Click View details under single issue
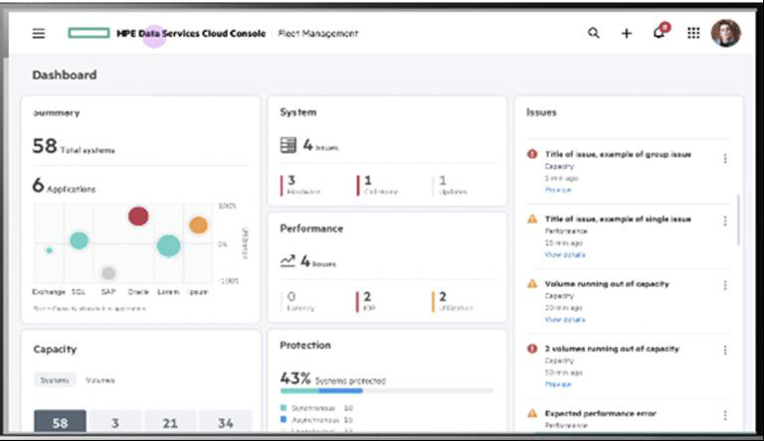This screenshot has height=441, width=764. pos(565,255)
